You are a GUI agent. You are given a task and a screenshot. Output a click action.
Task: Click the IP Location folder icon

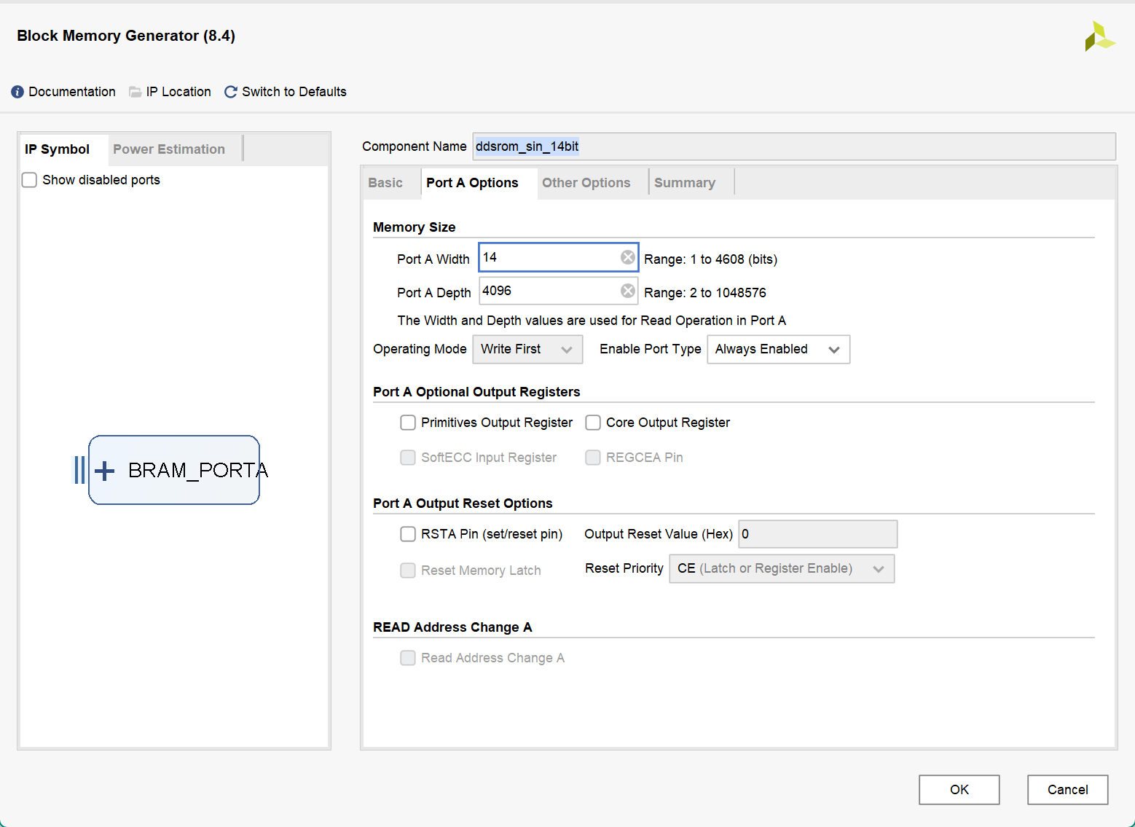[136, 92]
